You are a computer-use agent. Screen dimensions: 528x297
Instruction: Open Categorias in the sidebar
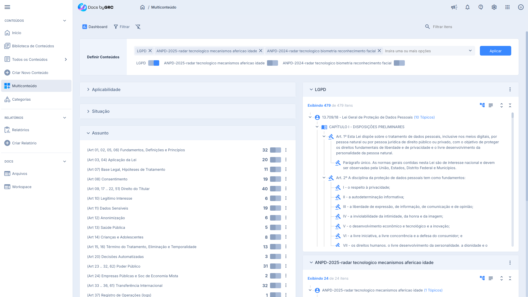tap(21, 100)
